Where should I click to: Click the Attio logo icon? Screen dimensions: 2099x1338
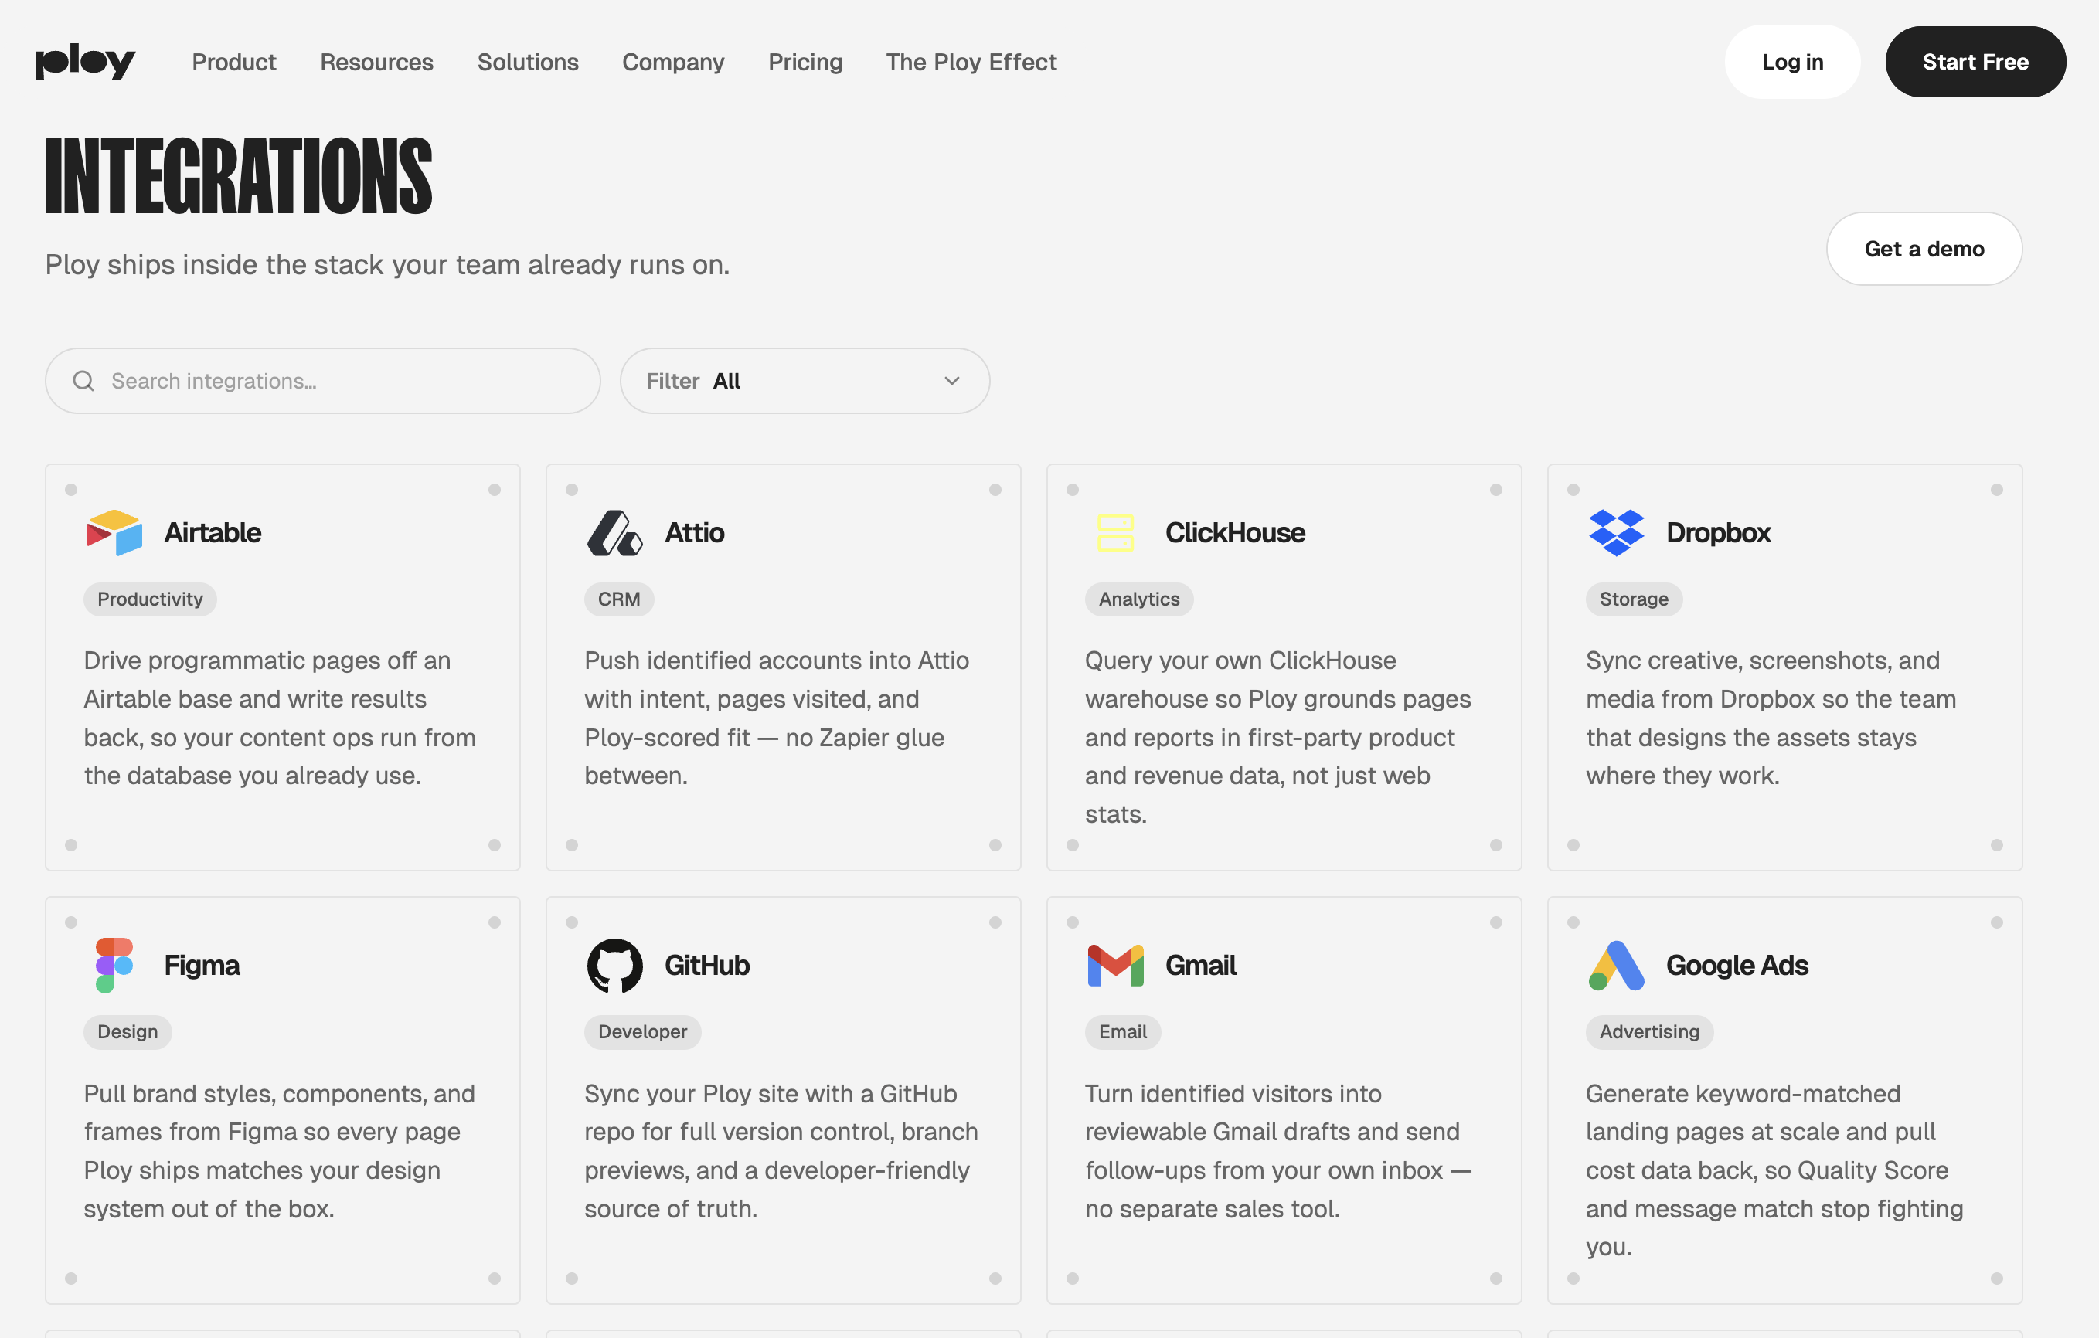(614, 532)
